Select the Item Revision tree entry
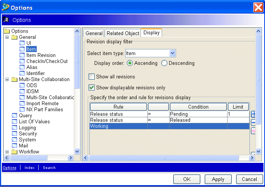The width and height of the screenshot is (265, 187). (41, 55)
